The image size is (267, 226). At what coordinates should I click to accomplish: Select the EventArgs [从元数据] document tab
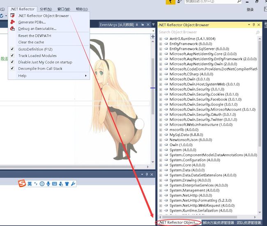117,25
